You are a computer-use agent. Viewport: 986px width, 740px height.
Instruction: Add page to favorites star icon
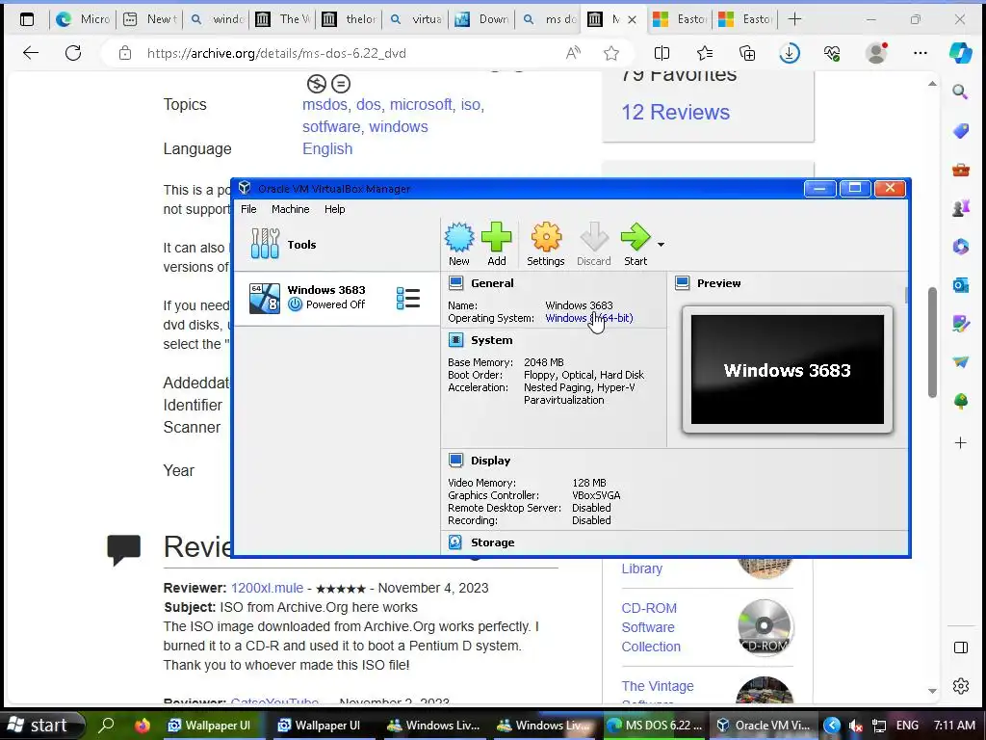pos(611,54)
